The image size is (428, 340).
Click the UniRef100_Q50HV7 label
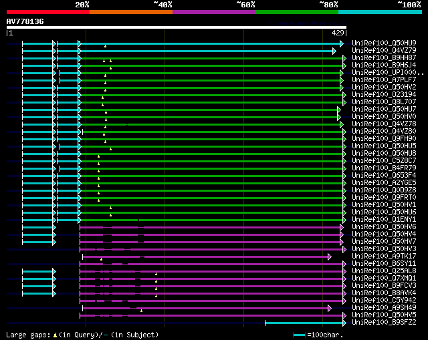pos(384,242)
